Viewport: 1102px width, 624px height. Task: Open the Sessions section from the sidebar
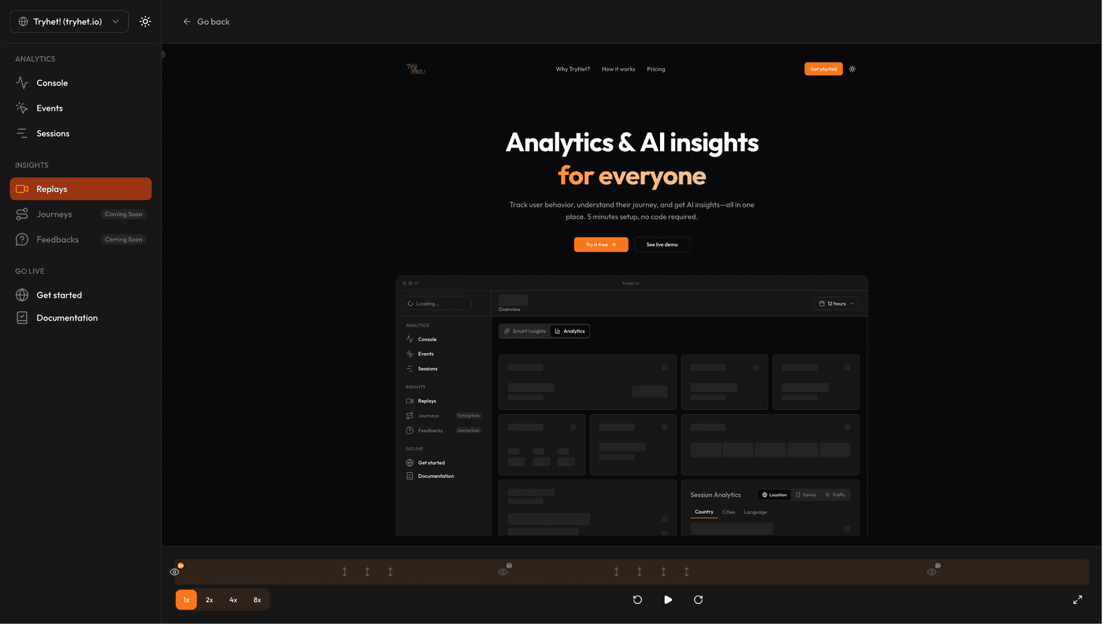point(53,133)
